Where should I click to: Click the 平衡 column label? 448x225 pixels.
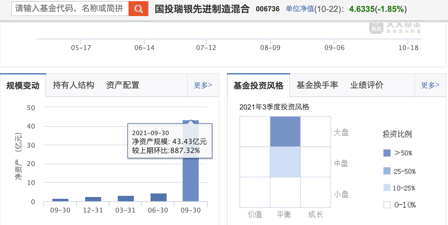click(x=284, y=214)
